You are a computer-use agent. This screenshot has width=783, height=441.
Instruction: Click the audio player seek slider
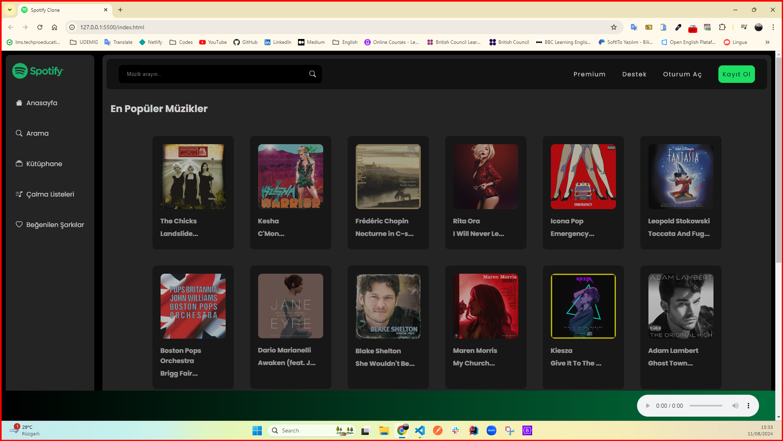(x=706, y=406)
